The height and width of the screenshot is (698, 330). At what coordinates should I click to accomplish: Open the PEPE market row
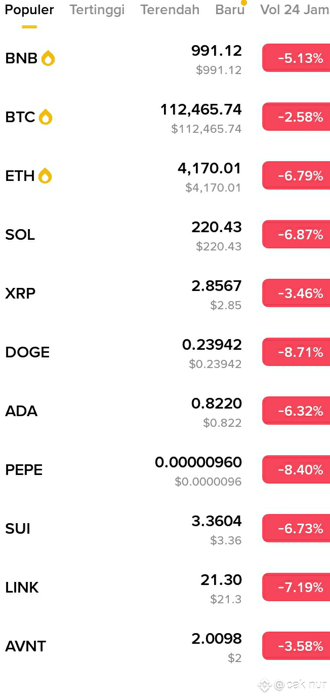165,470
